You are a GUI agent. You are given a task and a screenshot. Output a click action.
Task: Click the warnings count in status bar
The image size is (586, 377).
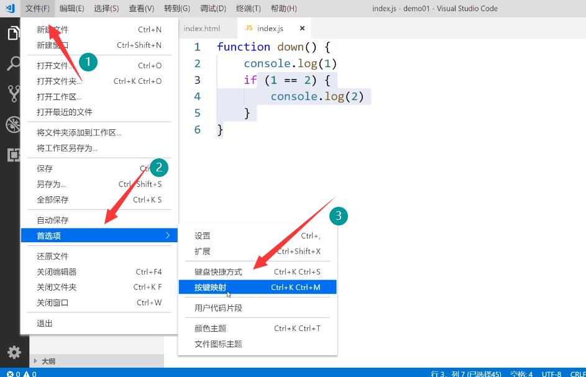(30, 374)
